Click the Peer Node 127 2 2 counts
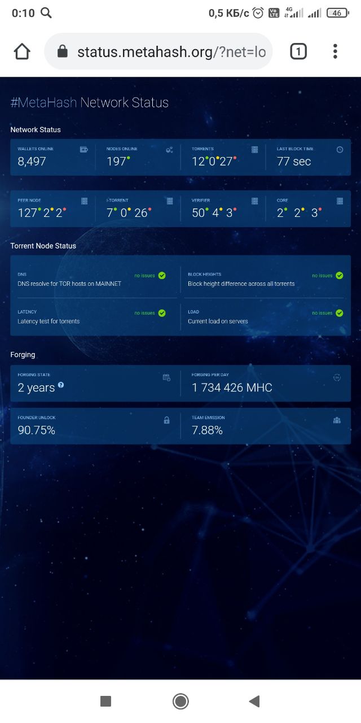This screenshot has width=361, height=723. (42, 213)
